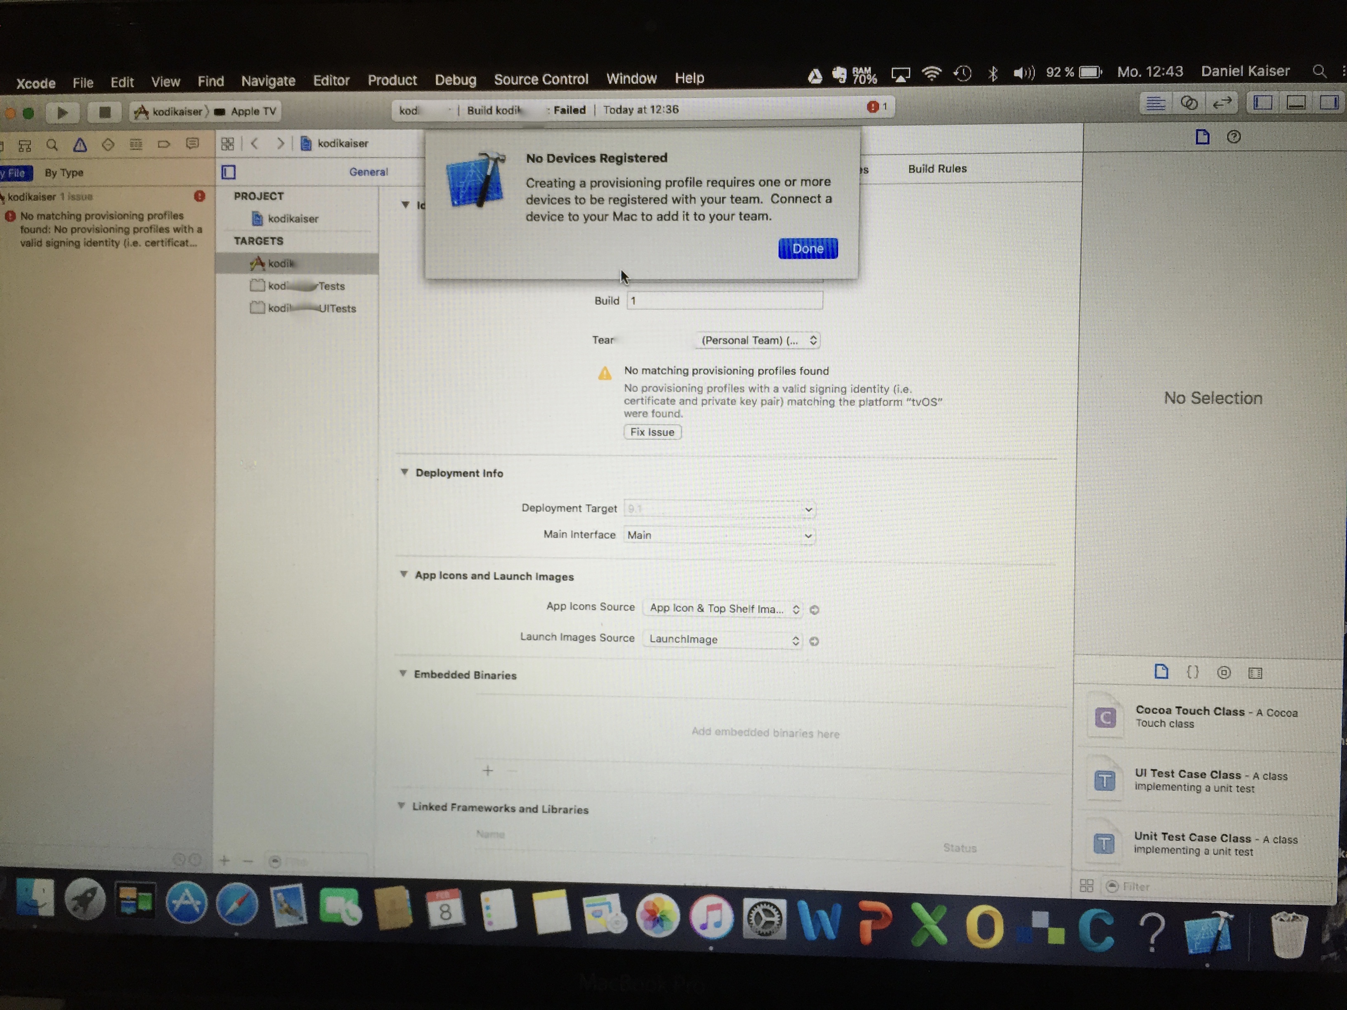Open Spotlight search in the menu bar
This screenshot has height=1010, width=1347.
[x=1319, y=71]
